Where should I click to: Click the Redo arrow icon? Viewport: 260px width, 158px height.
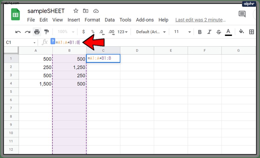(x=27, y=32)
